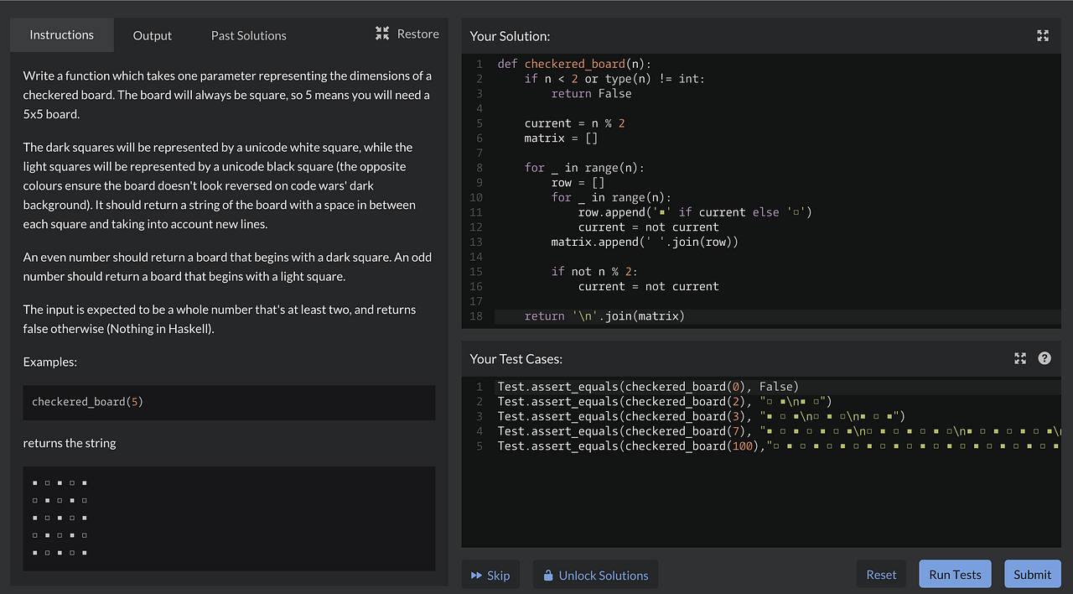Image resolution: width=1073 pixels, height=594 pixels.
Task: Unlock the solutions
Action: coord(595,575)
